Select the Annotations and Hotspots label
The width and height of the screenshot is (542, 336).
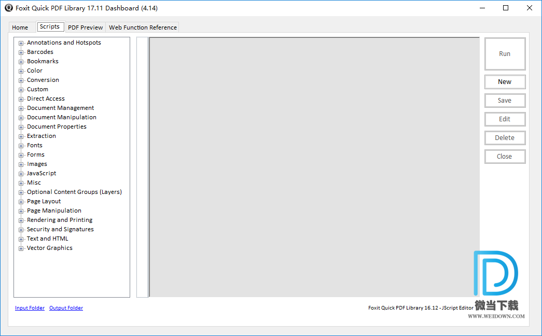[x=64, y=43]
